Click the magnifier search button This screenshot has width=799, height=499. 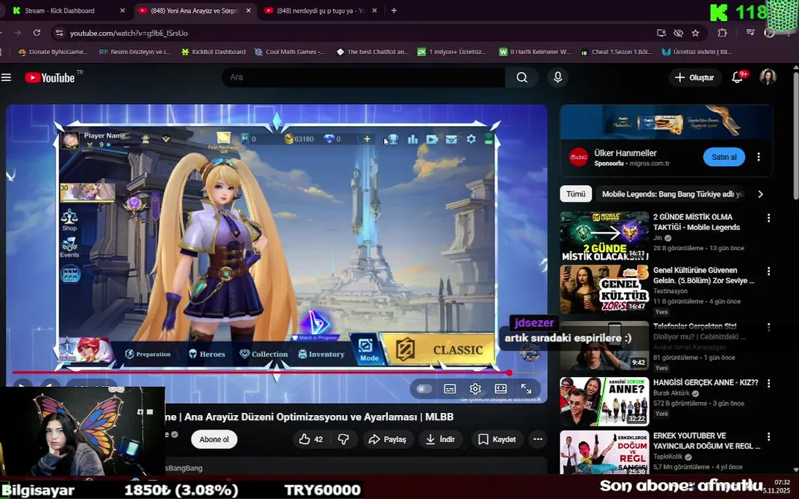[522, 78]
